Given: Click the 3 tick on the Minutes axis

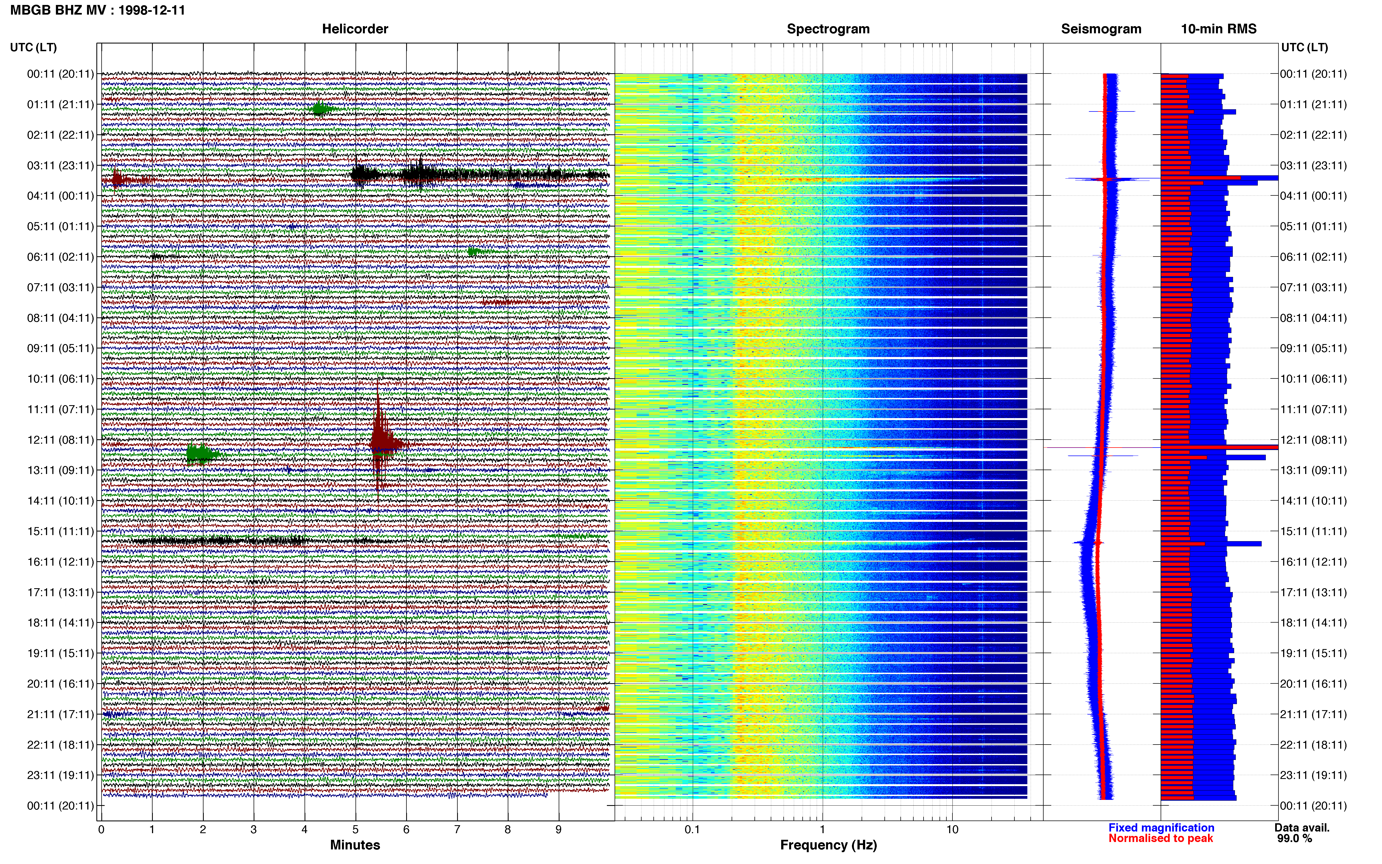Looking at the screenshot, I should pos(254,830).
